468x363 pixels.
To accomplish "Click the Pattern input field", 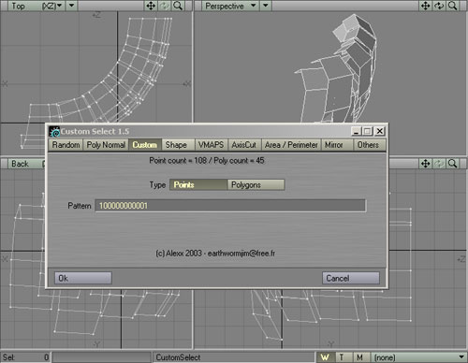I will coord(230,206).
